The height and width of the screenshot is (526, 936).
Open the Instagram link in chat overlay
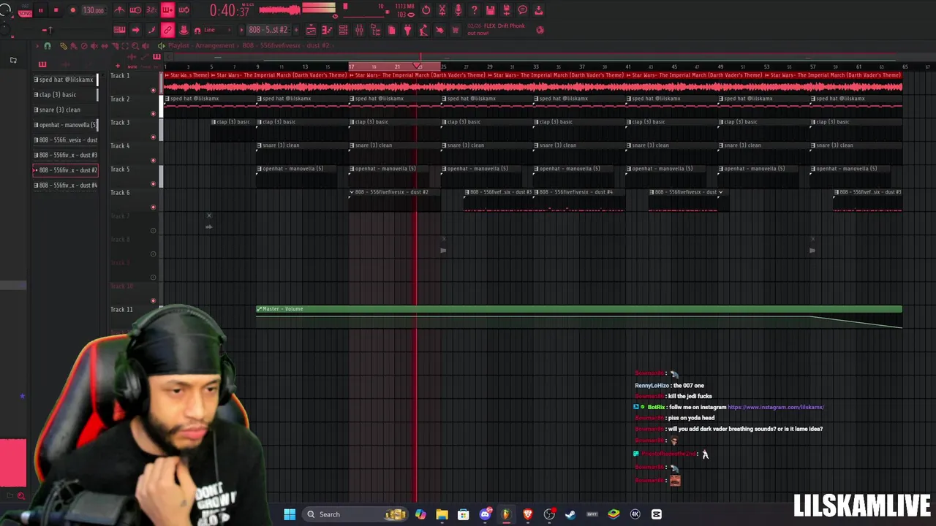point(776,407)
